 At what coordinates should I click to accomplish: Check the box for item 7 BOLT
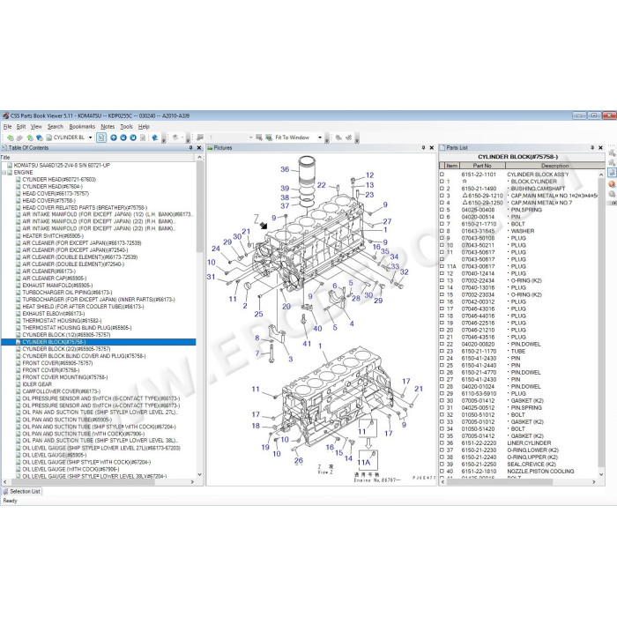tap(442, 224)
